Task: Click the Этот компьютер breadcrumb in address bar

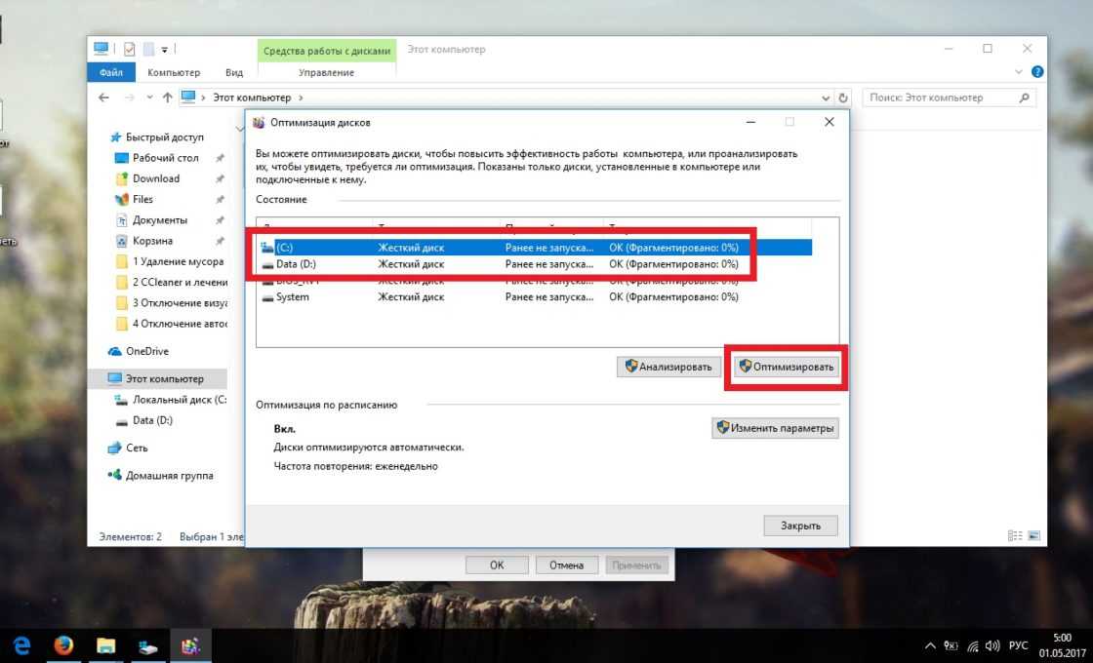Action: (x=252, y=97)
